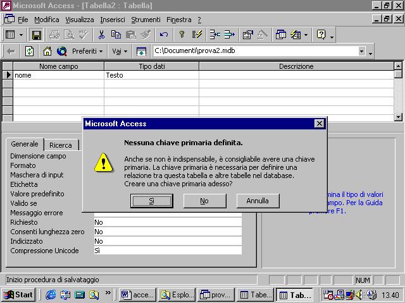Click the Build wand icon
The height and width of the screenshot is (303, 405).
click(x=263, y=35)
